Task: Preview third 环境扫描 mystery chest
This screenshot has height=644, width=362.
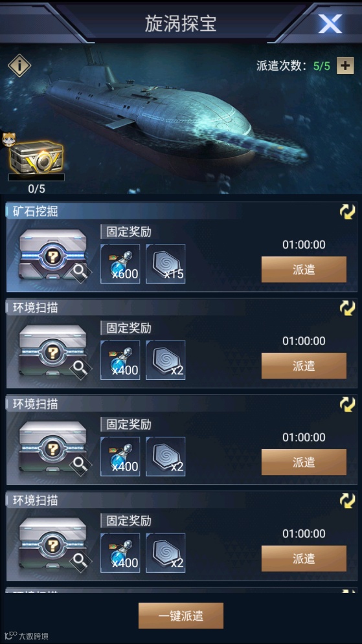Action: [53, 544]
